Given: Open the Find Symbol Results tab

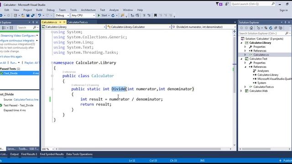Looking at the screenshot, I should pyautogui.click(x=52, y=154).
